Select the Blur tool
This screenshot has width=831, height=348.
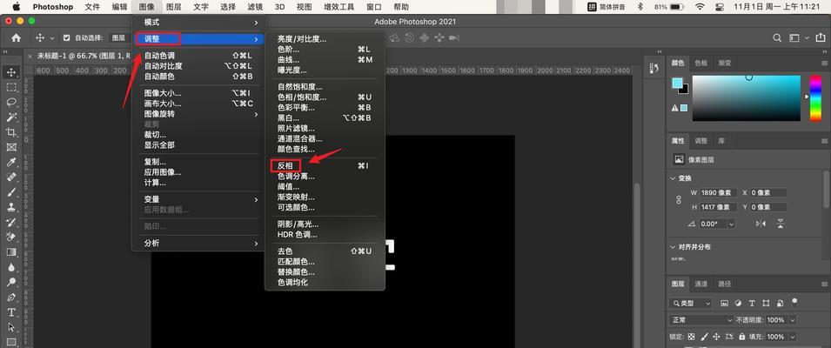[11, 267]
